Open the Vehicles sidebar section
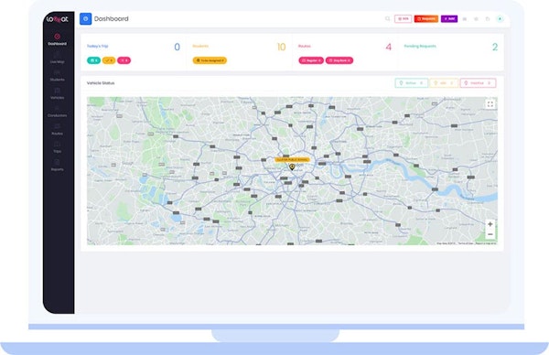This screenshot has height=355, width=549. tap(57, 94)
